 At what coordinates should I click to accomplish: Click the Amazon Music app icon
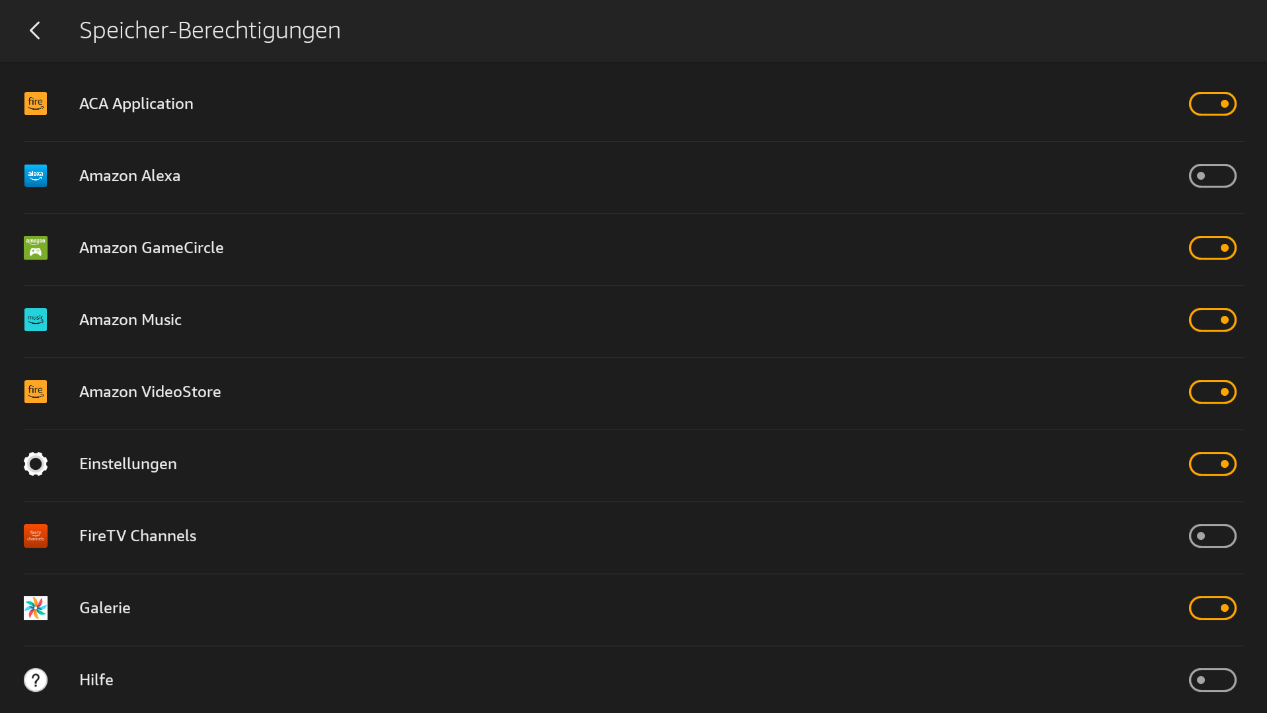coord(36,320)
